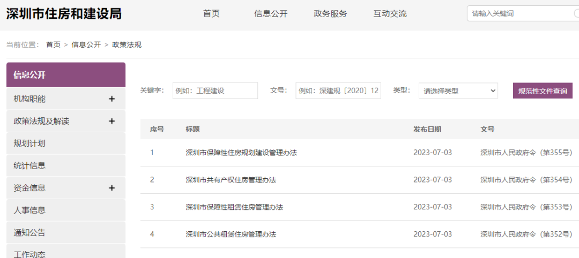Open 深圳市共有产权住房管理办法
This screenshot has width=579, height=258.
[231, 180]
